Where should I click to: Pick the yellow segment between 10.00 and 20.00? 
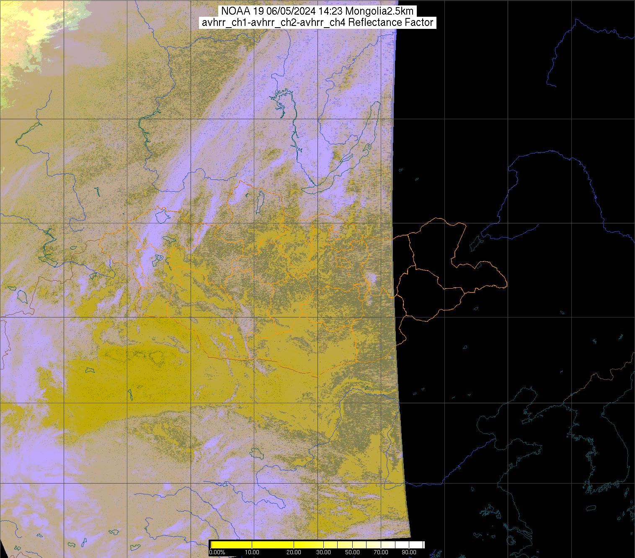coord(272,545)
